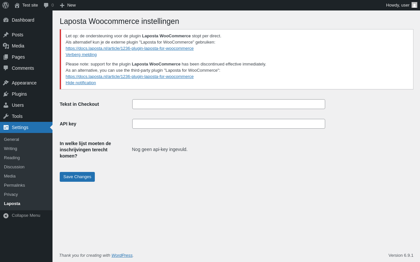
Task: Click the Appearance paintbrush icon
Action: (x=6, y=83)
